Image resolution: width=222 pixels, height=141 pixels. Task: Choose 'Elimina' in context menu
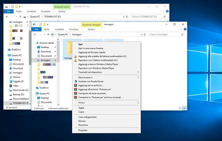[82, 121]
